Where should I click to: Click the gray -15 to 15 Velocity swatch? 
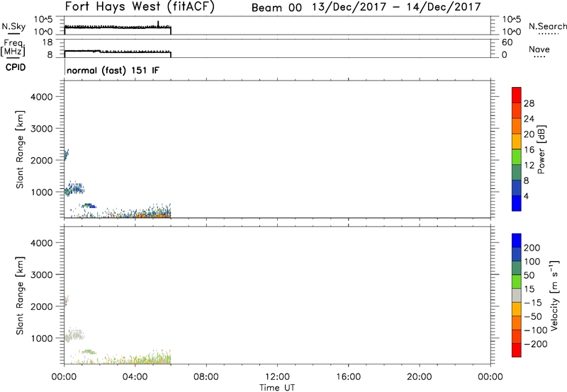click(517, 295)
